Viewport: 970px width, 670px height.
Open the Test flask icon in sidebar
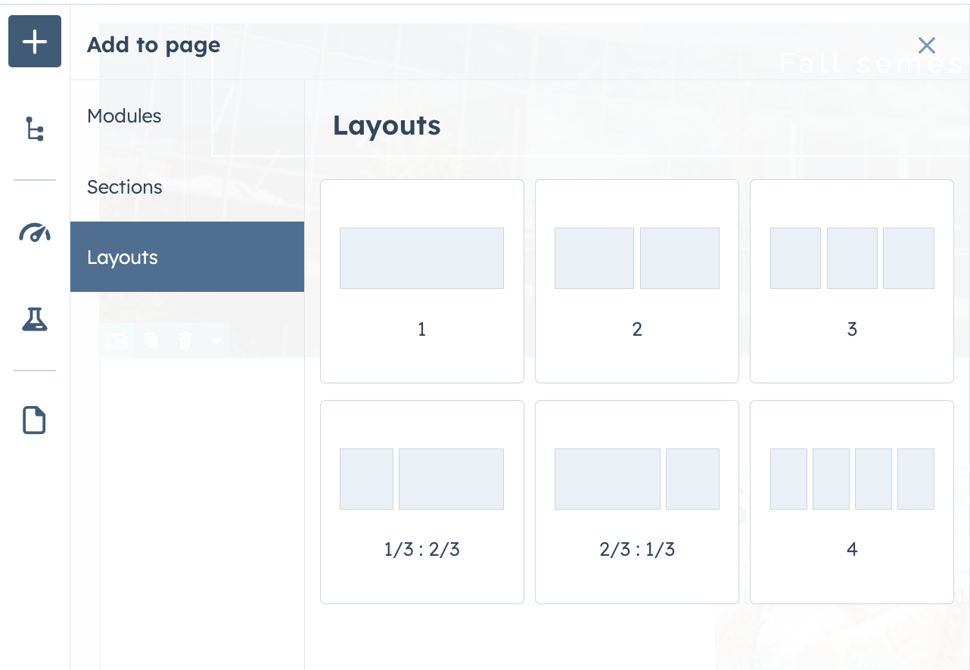pyautogui.click(x=34, y=319)
